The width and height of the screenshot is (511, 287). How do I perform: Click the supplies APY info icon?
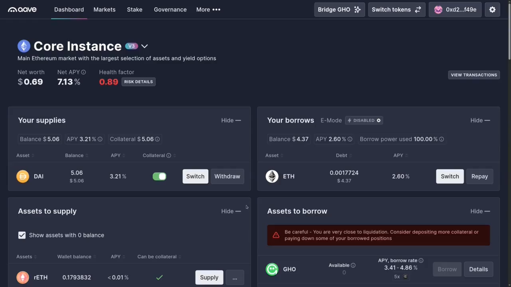[x=100, y=139]
